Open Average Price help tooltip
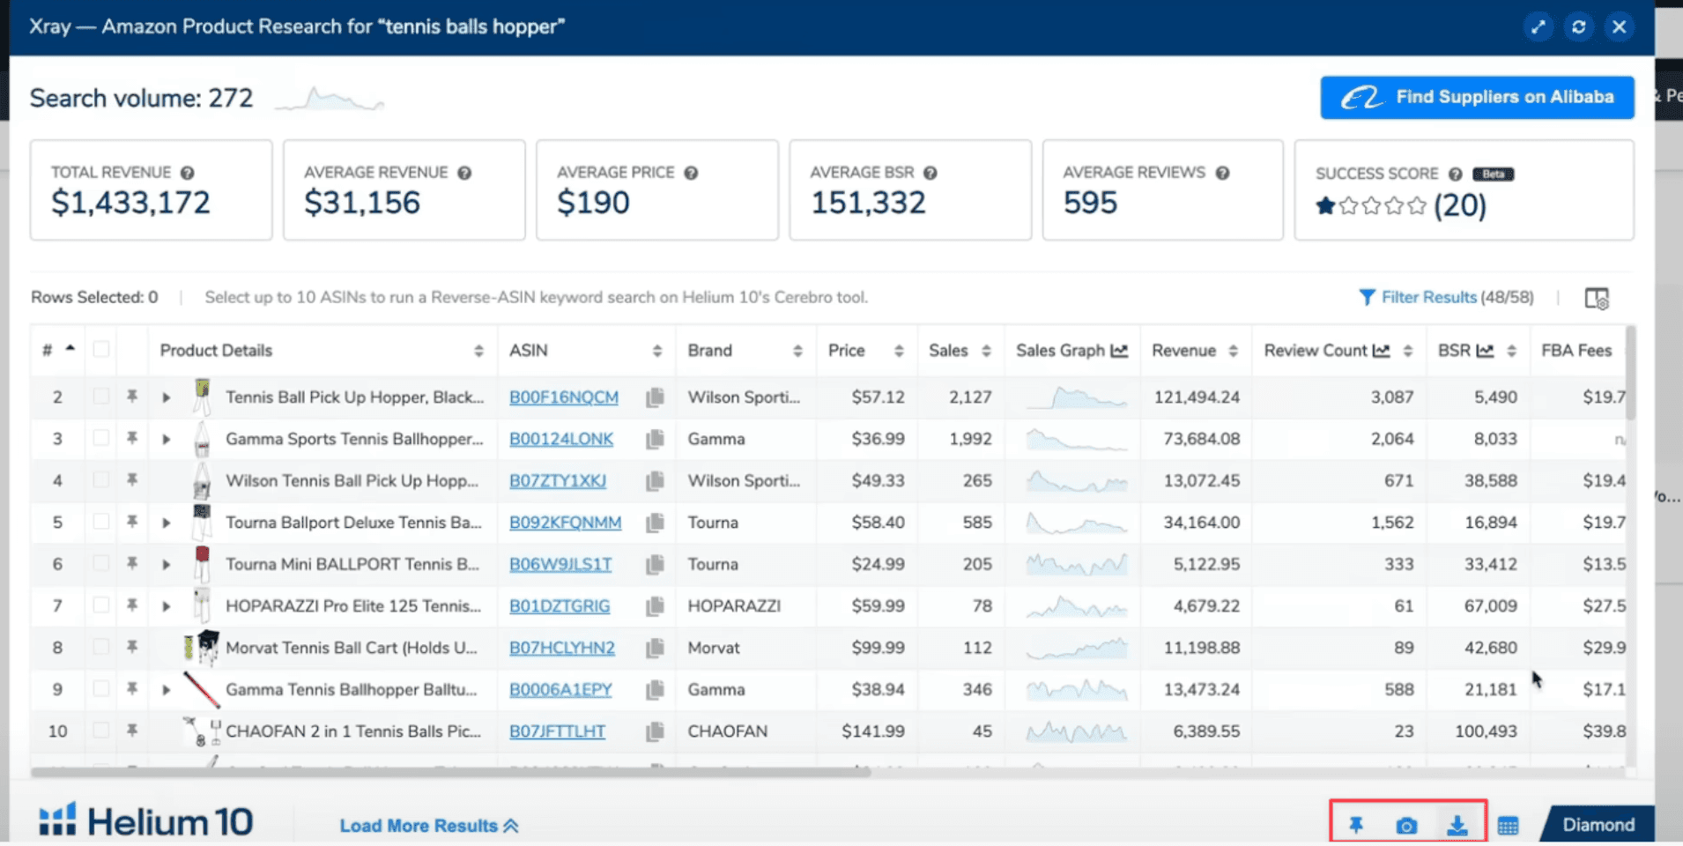The image size is (1683, 846). [x=691, y=173]
